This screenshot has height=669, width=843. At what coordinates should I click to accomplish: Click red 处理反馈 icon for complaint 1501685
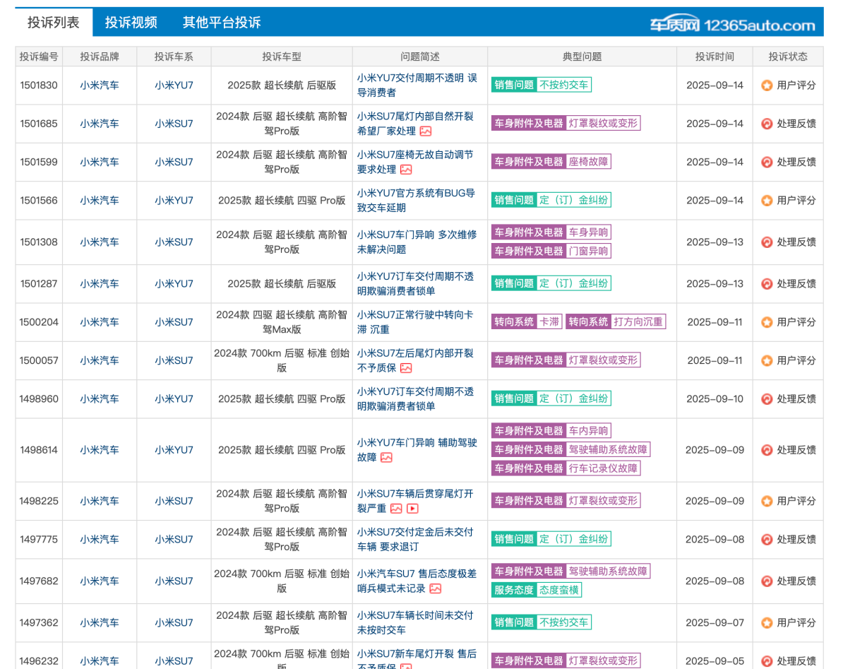point(767,124)
